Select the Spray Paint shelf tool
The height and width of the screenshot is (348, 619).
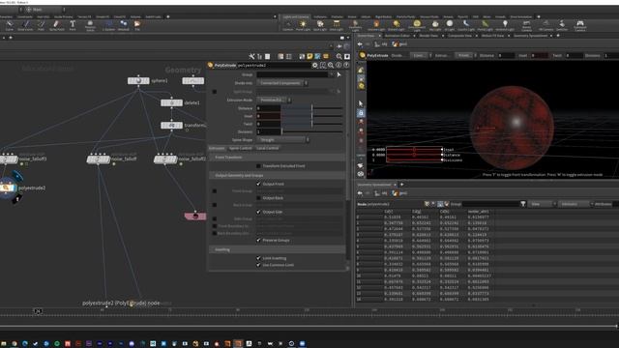click(x=56, y=26)
